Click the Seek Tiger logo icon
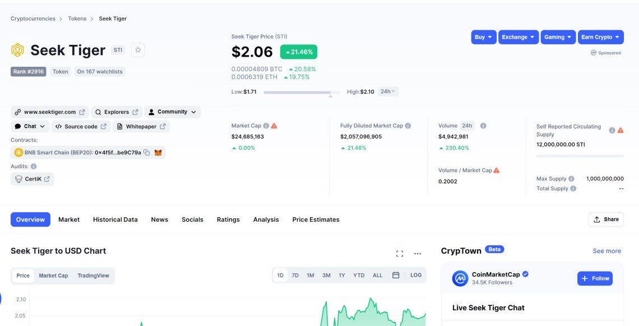This screenshot has height=326, width=639. (x=17, y=50)
